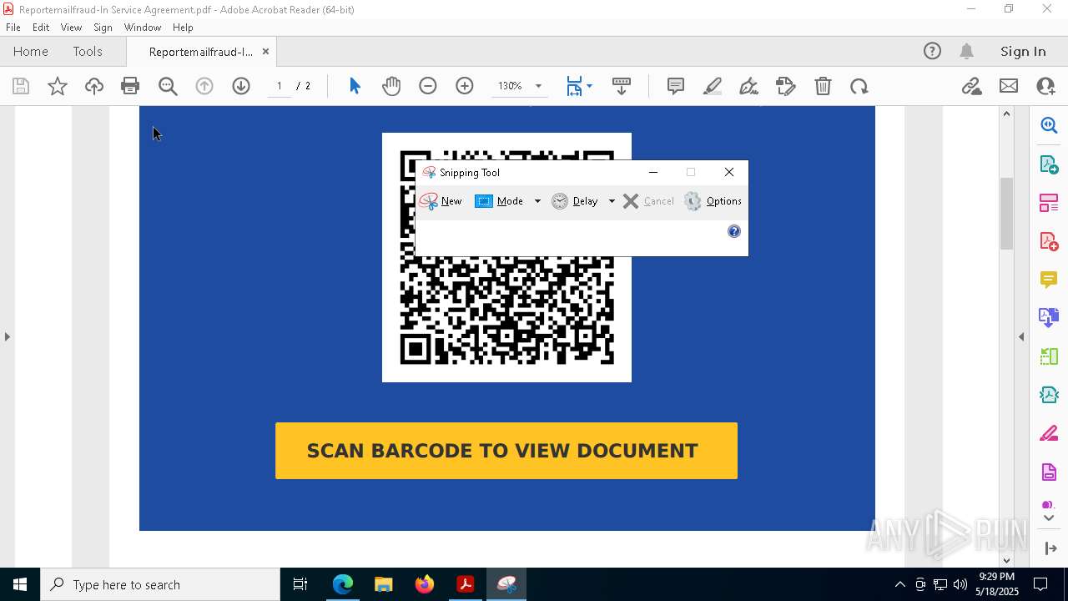Upload the file with the cloud icon

pyautogui.click(x=94, y=86)
